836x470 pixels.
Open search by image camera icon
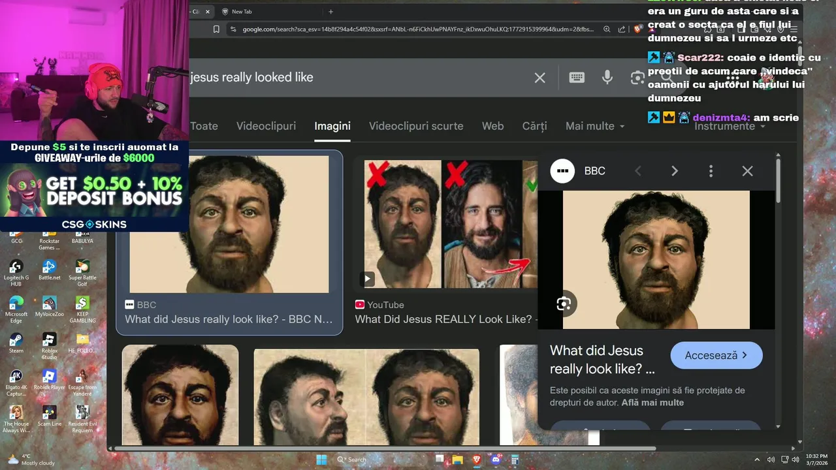(637, 78)
